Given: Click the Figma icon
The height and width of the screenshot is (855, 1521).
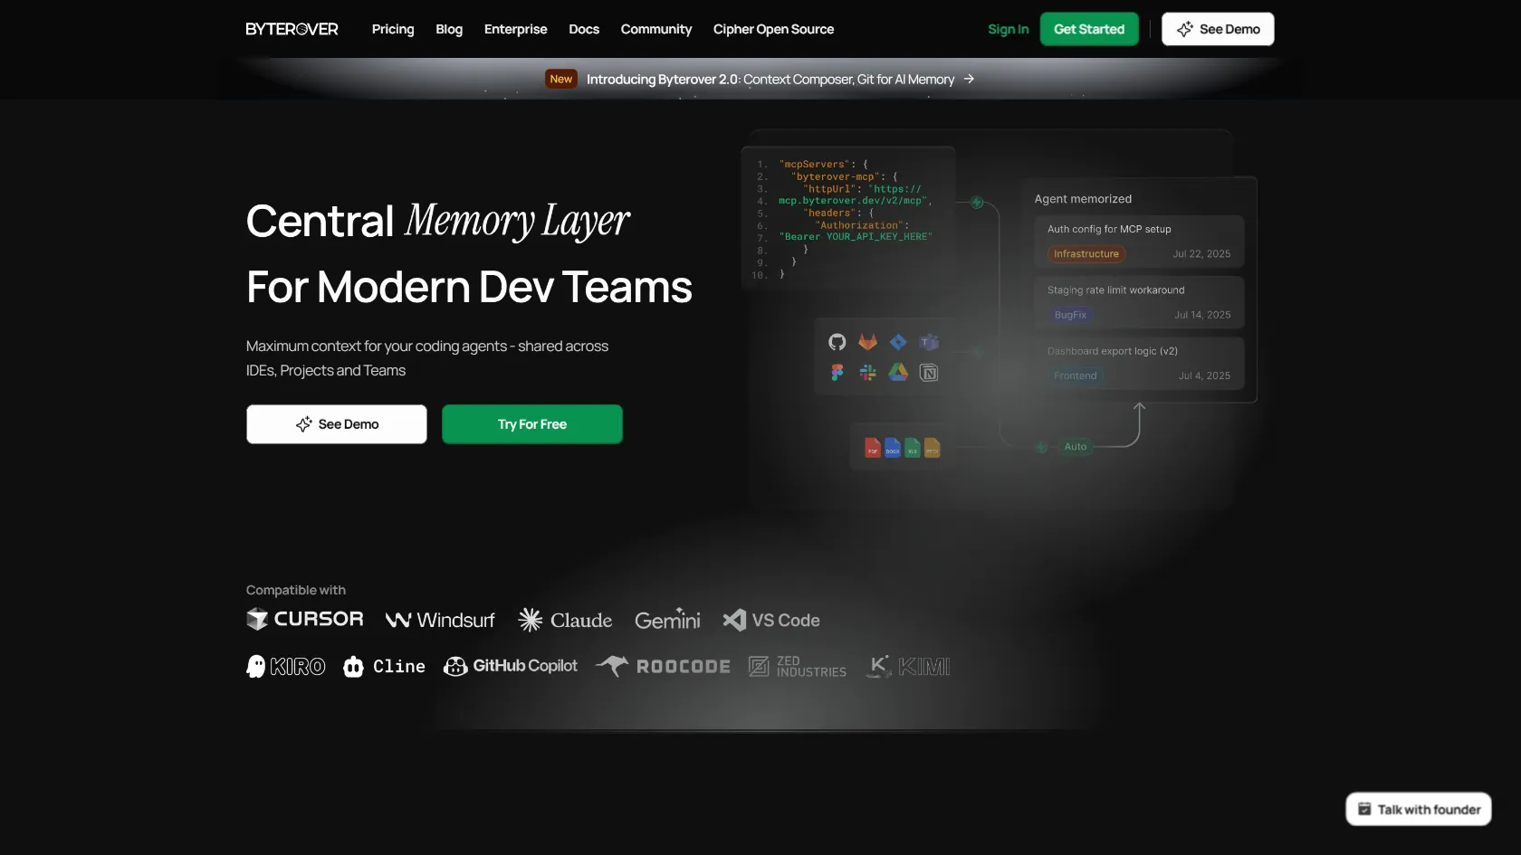Looking at the screenshot, I should pos(837,373).
